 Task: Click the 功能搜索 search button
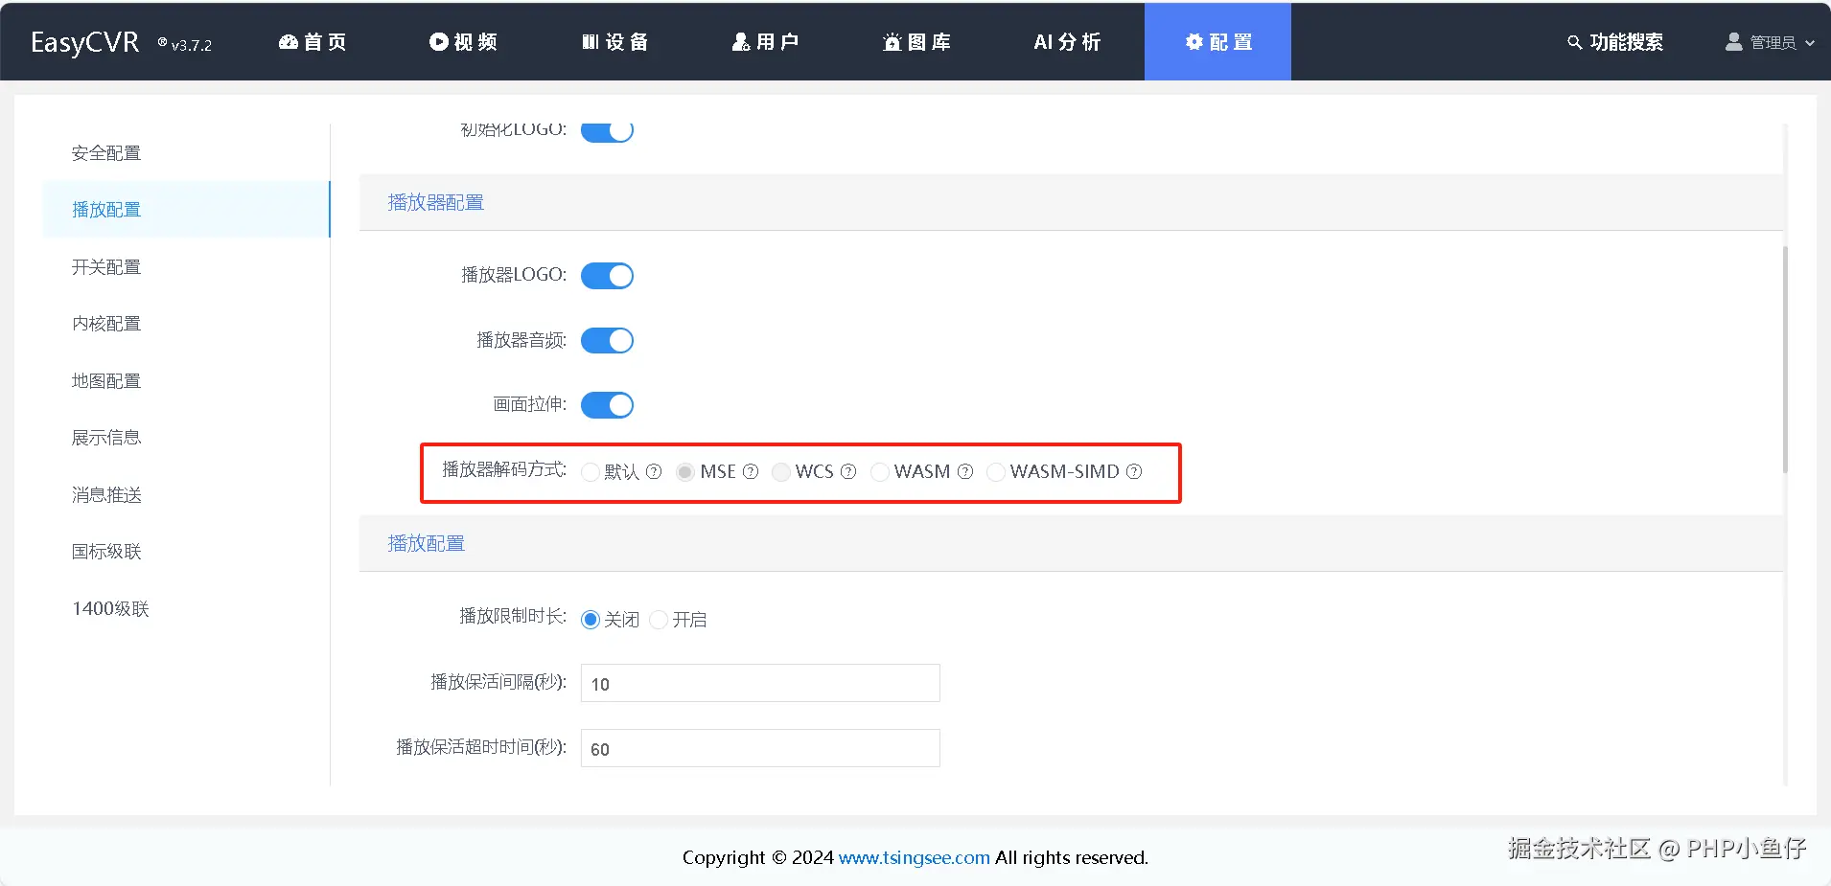1615,42
